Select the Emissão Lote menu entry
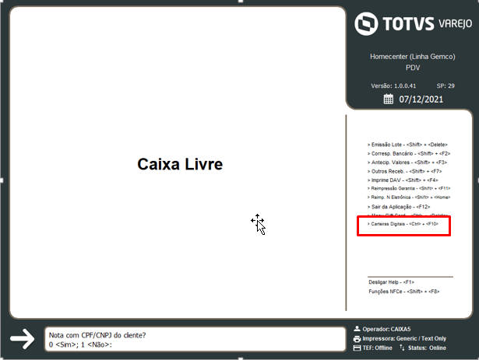This screenshot has width=479, height=360. pos(407,145)
